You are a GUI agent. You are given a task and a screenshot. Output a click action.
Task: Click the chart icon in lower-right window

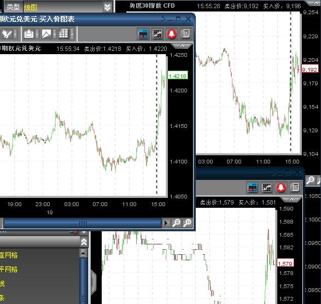[267, 188]
